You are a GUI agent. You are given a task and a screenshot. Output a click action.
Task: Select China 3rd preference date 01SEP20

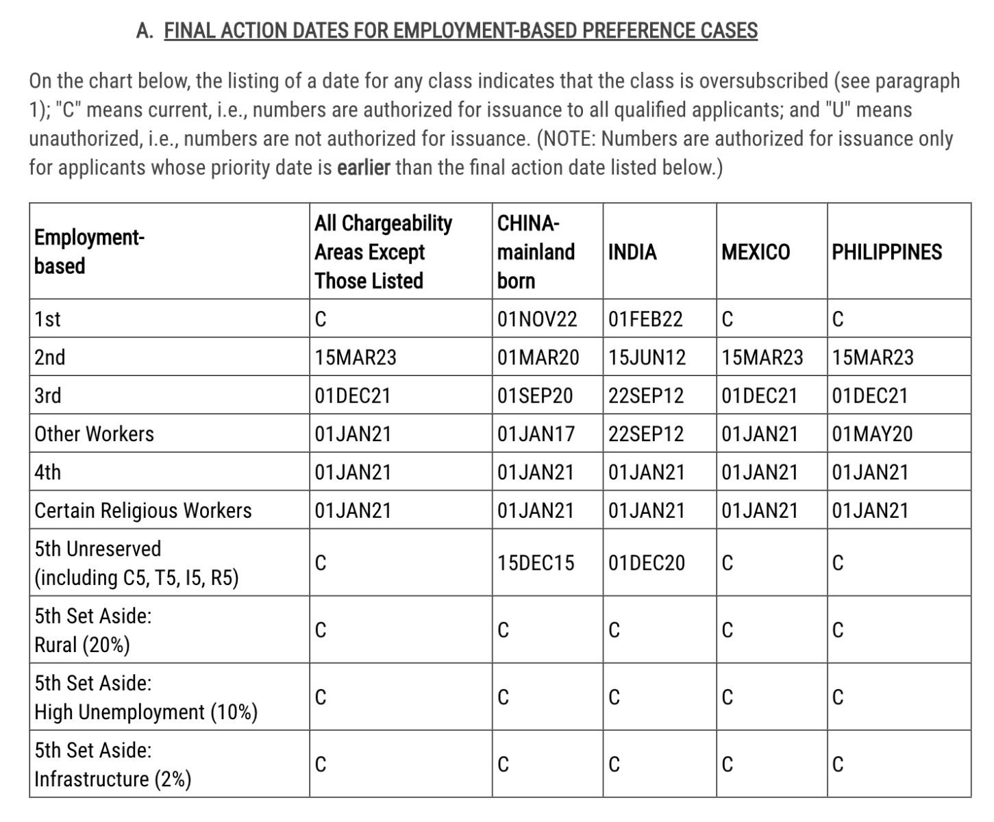click(535, 396)
